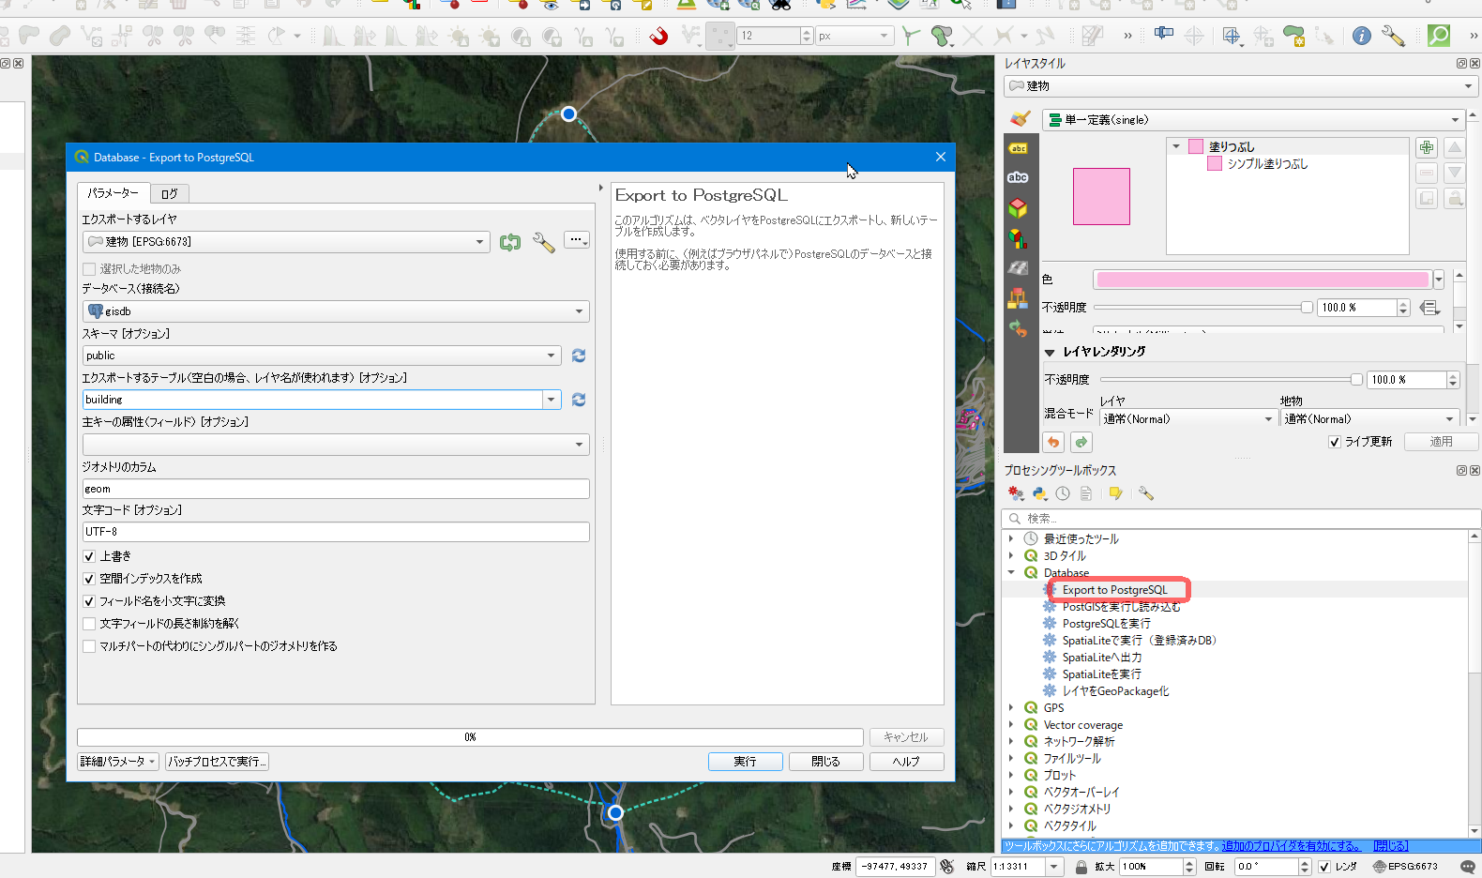Viewport: 1482px width, 878px height.
Task: Collapse the レイヤレンダリング section
Action: 1050,353
